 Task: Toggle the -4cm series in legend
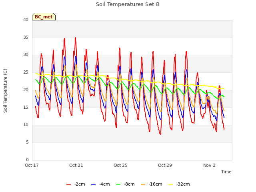tap(100, 184)
